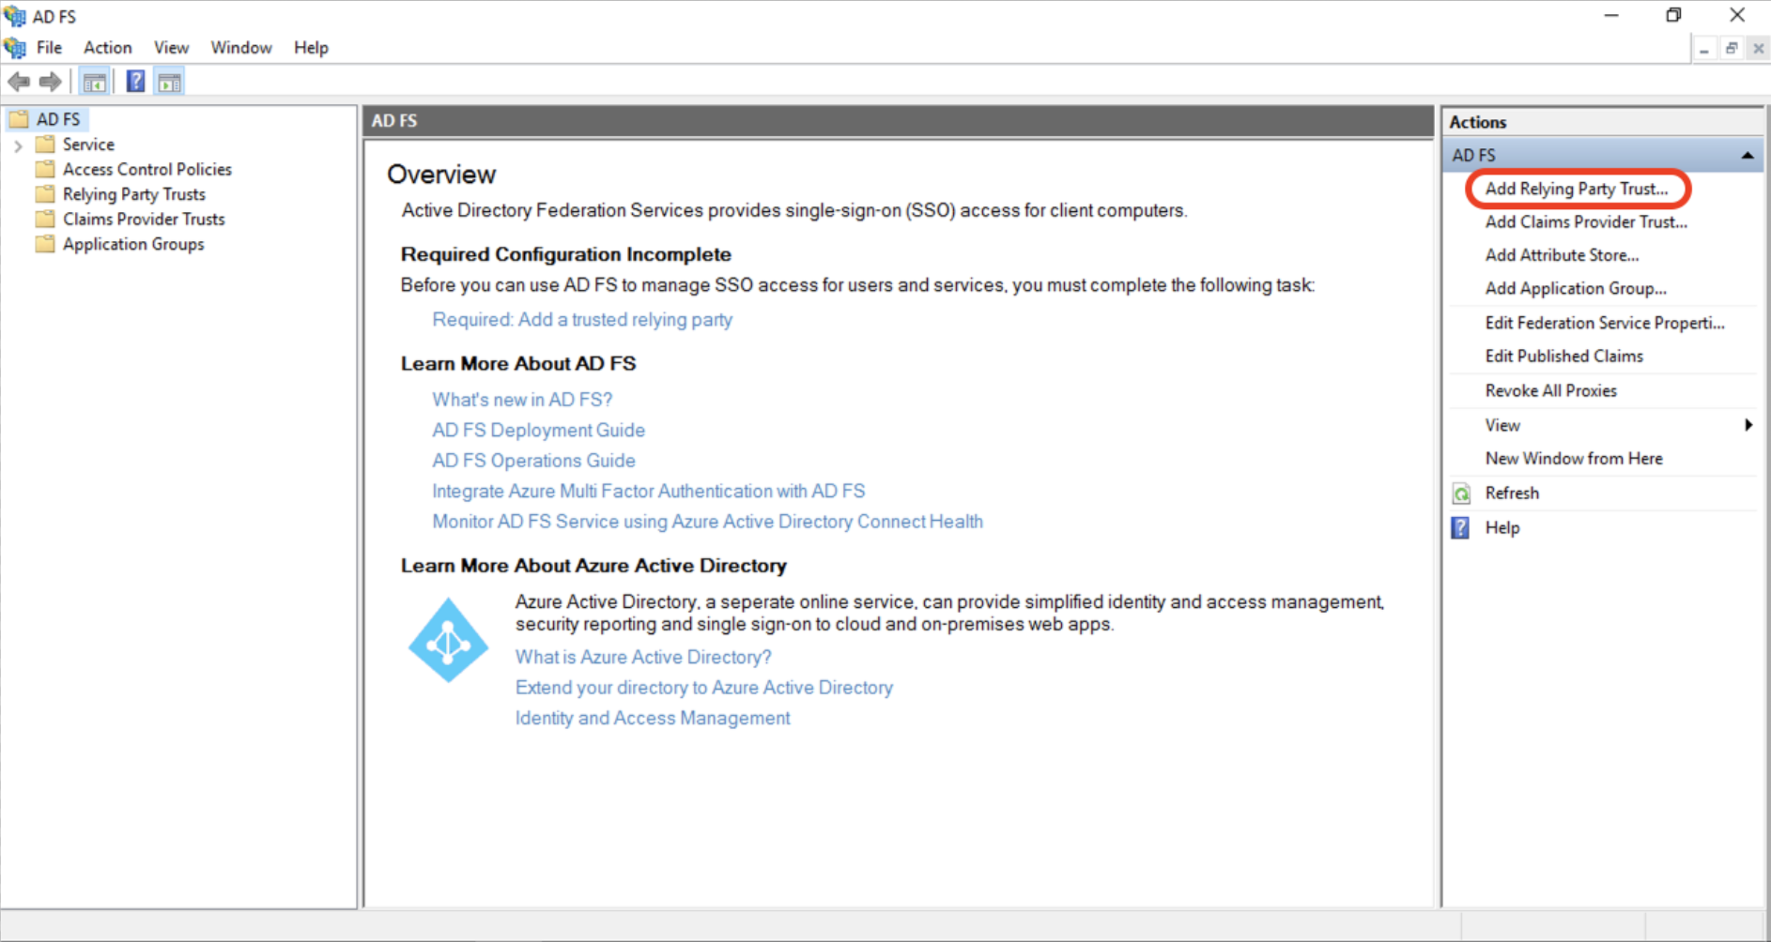The height and width of the screenshot is (942, 1771).
Task: Click New Window from Here action
Action: coord(1574,459)
